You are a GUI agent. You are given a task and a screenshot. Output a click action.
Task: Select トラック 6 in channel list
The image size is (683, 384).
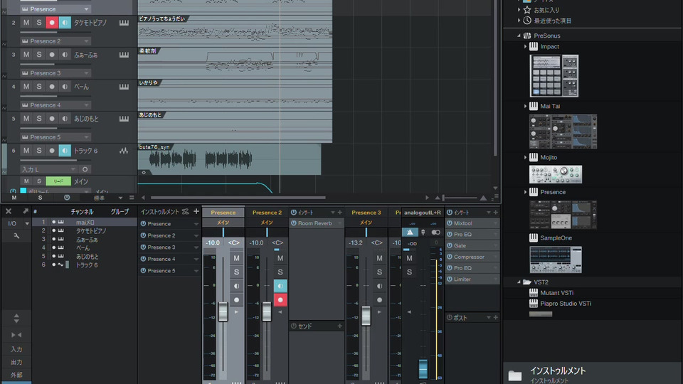click(85, 265)
